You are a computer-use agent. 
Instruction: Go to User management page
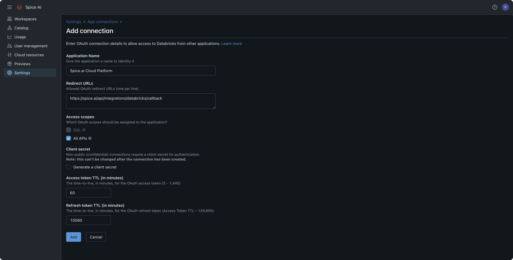coord(31,46)
